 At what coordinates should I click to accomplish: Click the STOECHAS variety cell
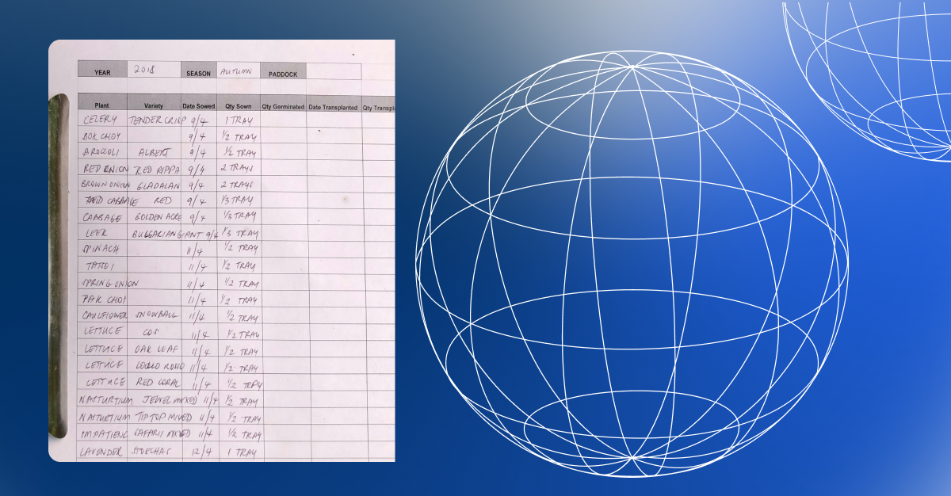coord(152,452)
